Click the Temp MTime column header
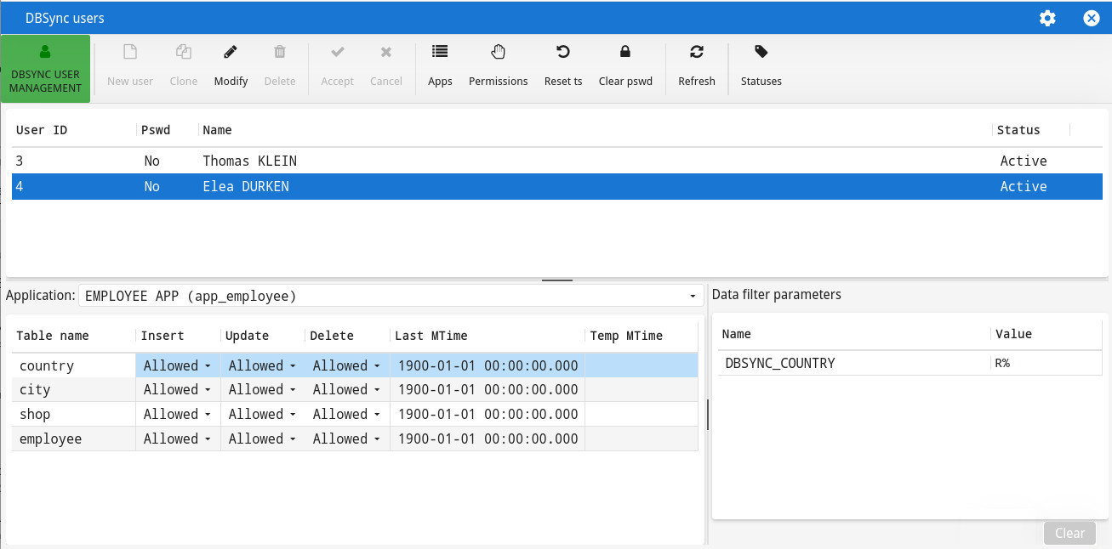Viewport: 1112px width, 549px height. click(642, 336)
